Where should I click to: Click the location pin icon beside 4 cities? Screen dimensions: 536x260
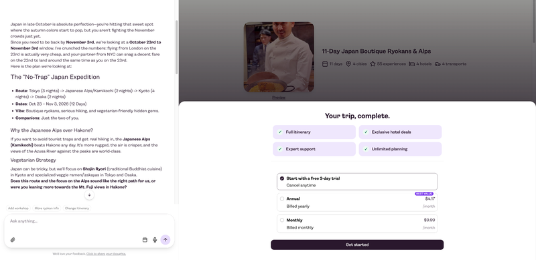click(x=348, y=63)
